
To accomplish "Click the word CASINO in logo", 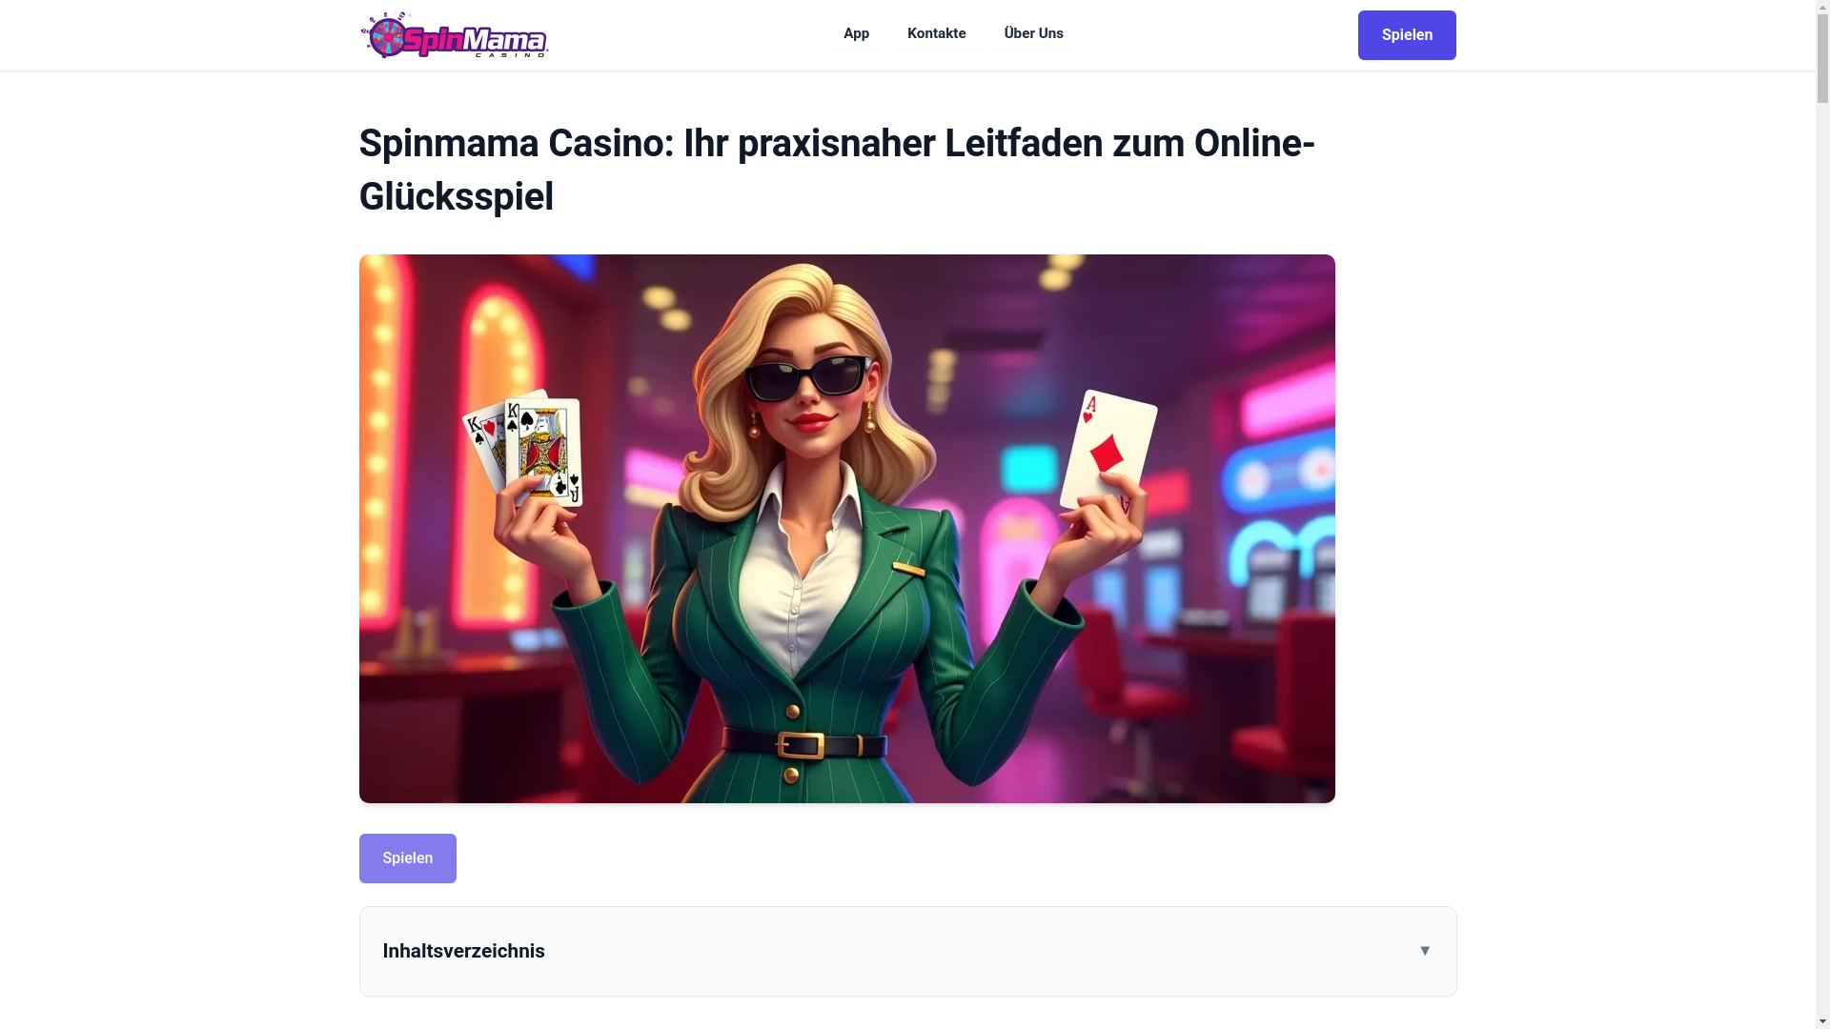I will tap(510, 54).
